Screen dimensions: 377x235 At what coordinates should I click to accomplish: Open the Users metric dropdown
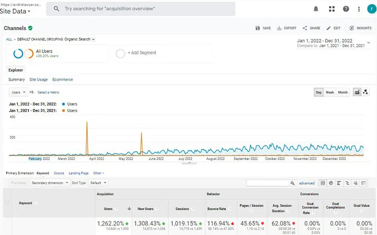(x=18, y=92)
